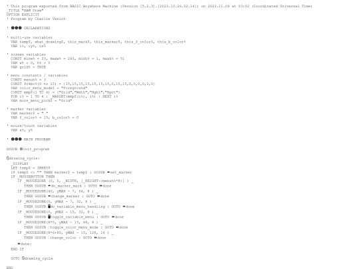Click the VAR color_menu_mode$ "Foreground" line
359x269 pixels.
[x=49, y=88]
